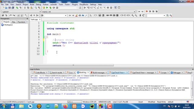Click the Paste toolbar icon
The image size is (194, 109).
point(32,8)
